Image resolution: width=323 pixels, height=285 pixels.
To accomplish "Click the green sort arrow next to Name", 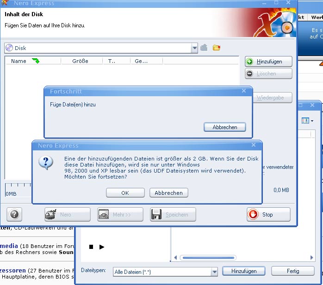I will pos(36,61).
